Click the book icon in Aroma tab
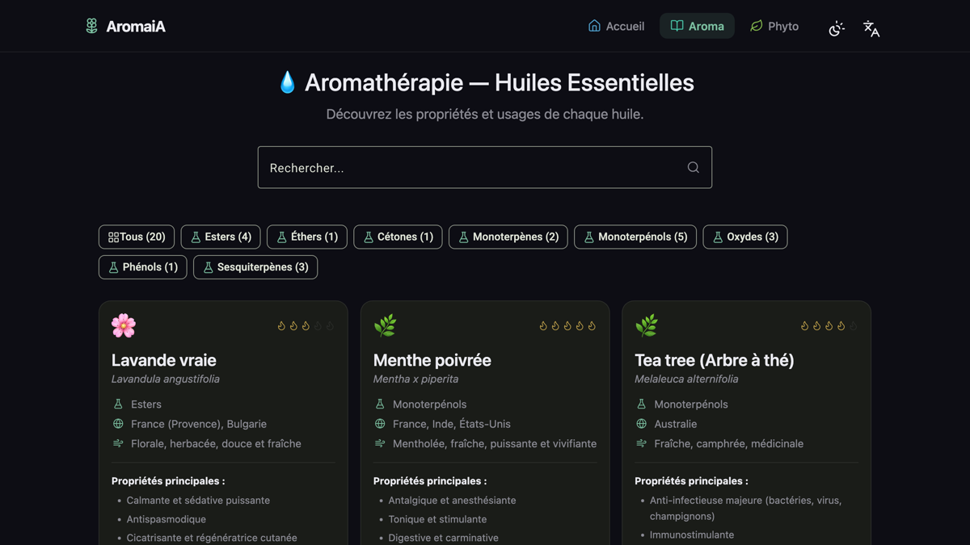The image size is (970, 545). pos(677,26)
